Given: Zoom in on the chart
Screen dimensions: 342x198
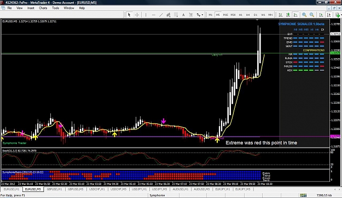Looking at the screenshot, I should tap(304, 15).
